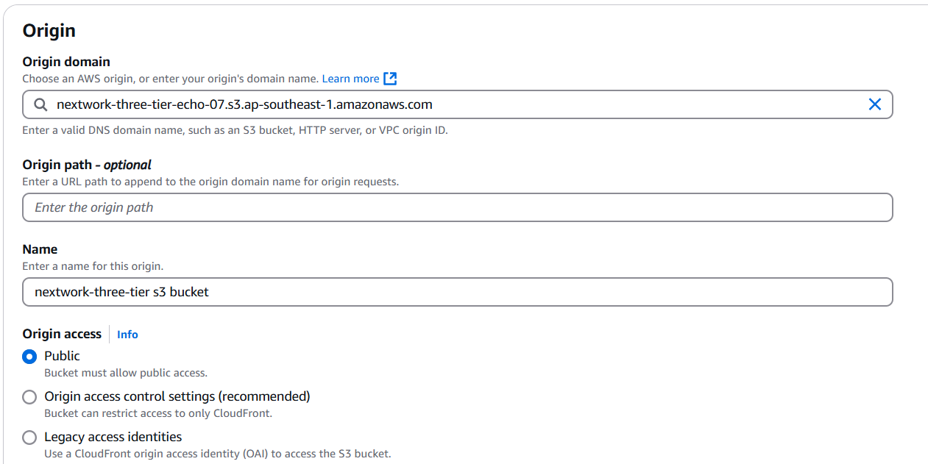Click the 'Origin access' label

pyautogui.click(x=62, y=334)
